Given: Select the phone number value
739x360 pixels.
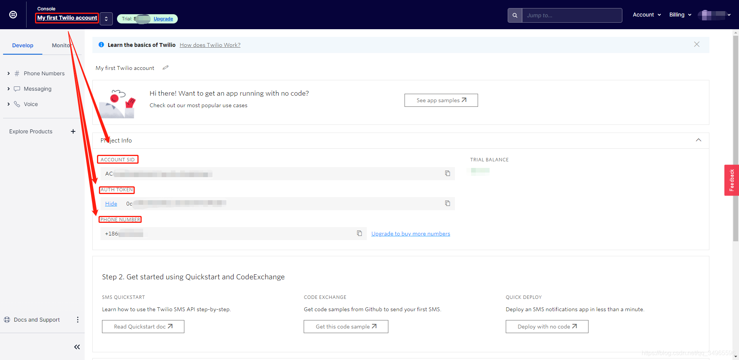Looking at the screenshot, I should pyautogui.click(x=233, y=234).
